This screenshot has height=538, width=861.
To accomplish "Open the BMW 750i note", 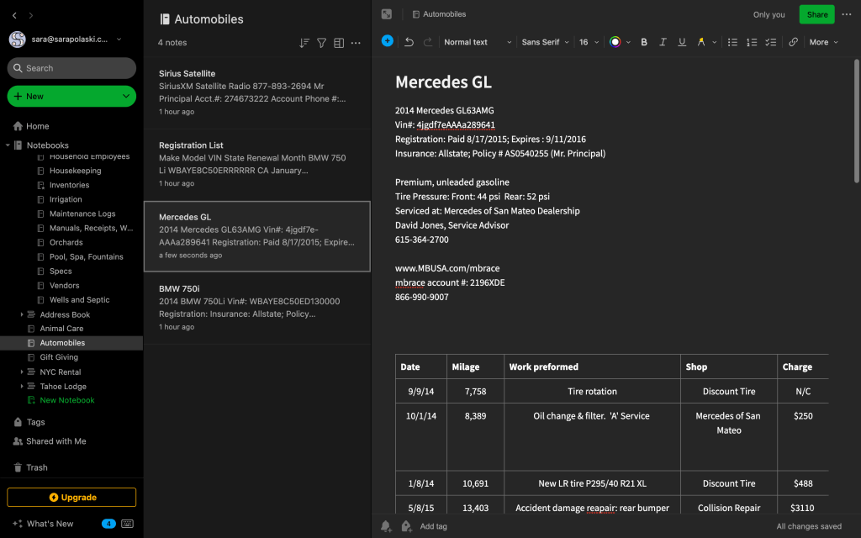I will [256, 308].
